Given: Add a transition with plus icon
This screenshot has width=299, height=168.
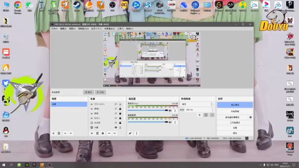Looking at the screenshot, I should coord(200,115).
